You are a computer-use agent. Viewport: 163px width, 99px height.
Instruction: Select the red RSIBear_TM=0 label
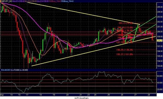55,1
